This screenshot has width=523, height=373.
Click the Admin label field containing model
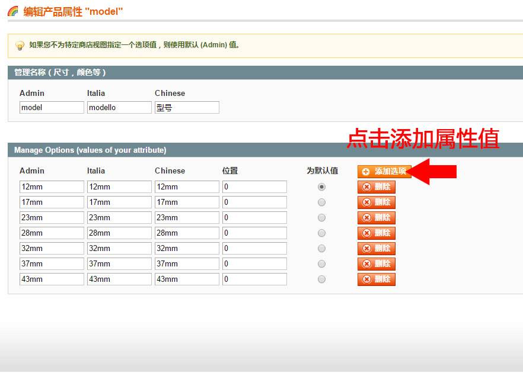52,107
